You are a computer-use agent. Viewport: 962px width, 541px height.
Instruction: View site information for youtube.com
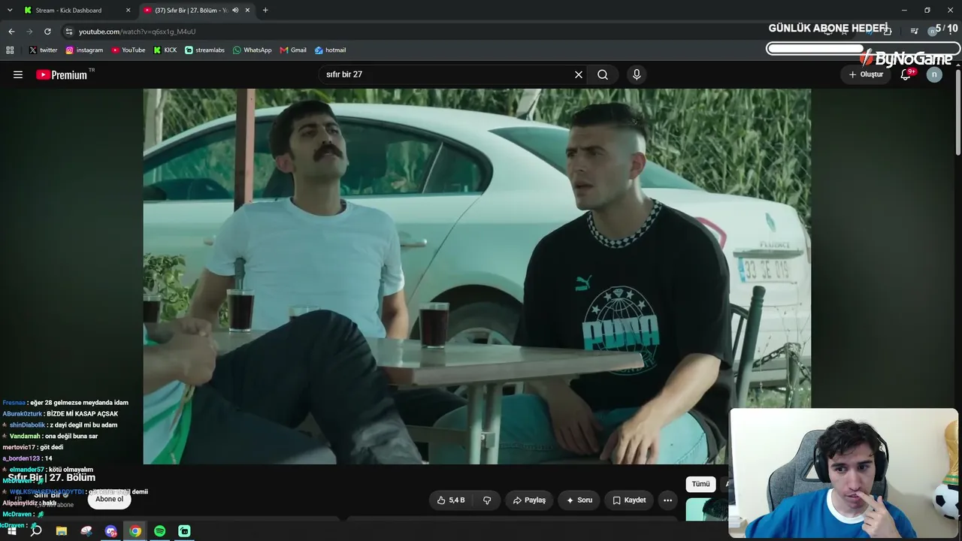point(69,32)
